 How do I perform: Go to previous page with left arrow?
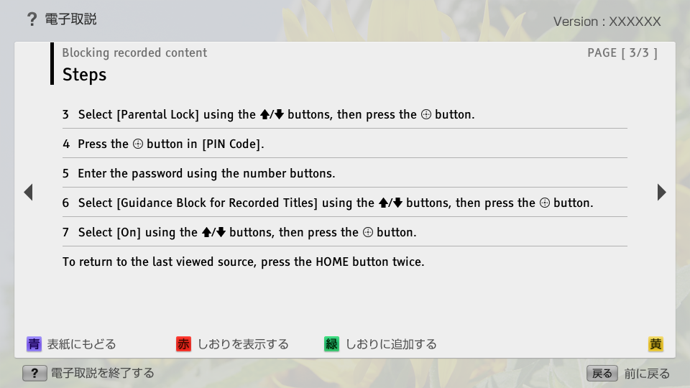(x=28, y=192)
